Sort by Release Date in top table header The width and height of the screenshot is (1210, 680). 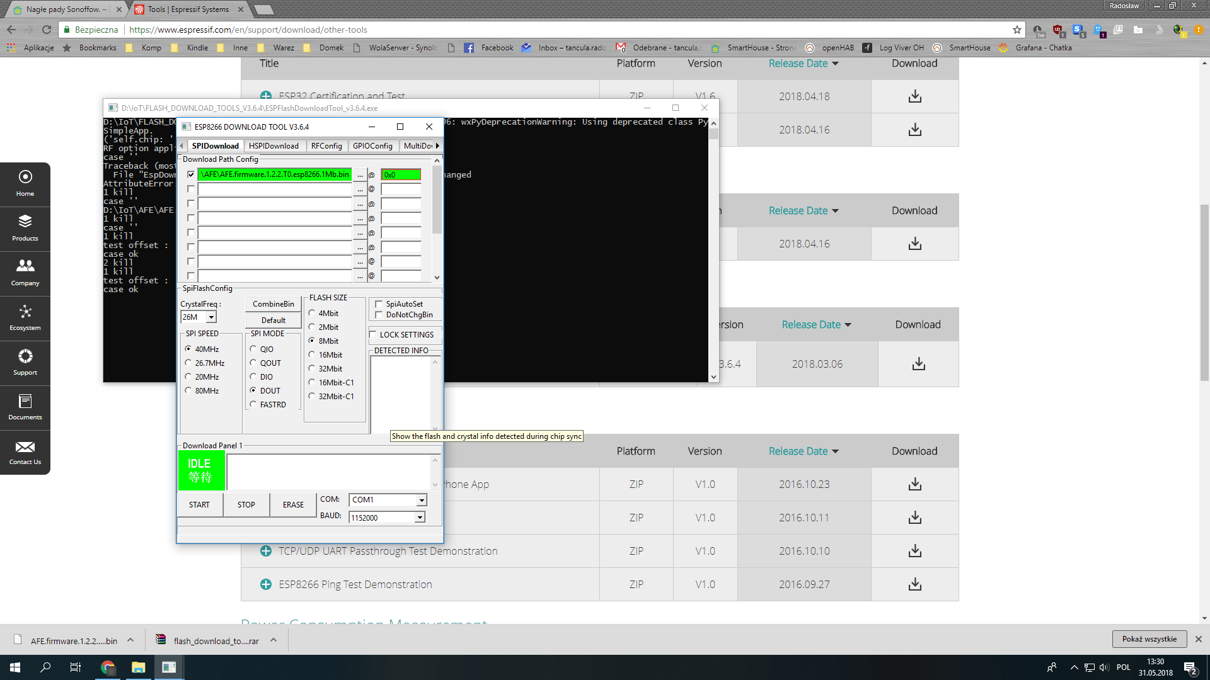pyautogui.click(x=804, y=64)
